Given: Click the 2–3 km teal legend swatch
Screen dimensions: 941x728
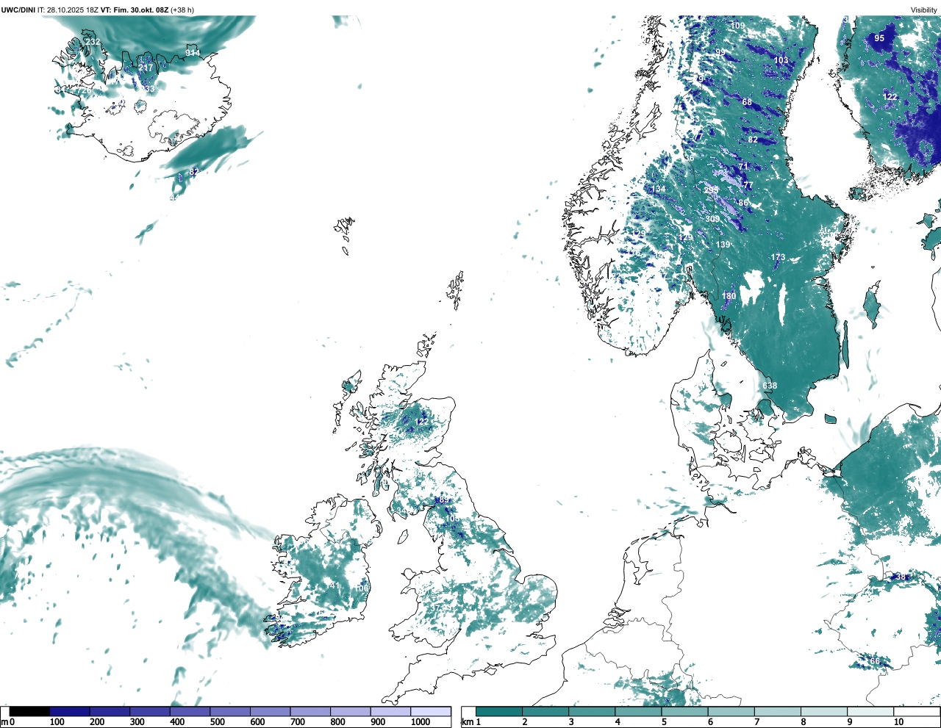Looking at the screenshot, I should point(545,712).
